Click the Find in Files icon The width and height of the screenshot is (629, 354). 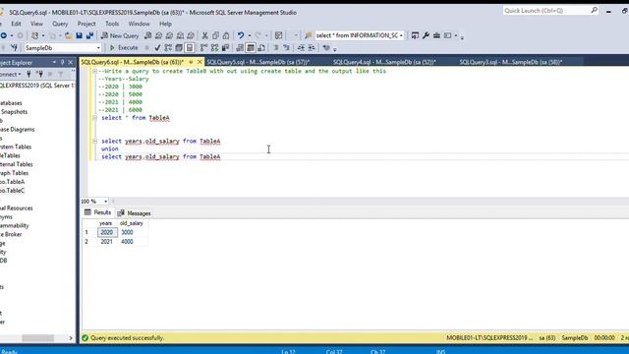pos(308,35)
